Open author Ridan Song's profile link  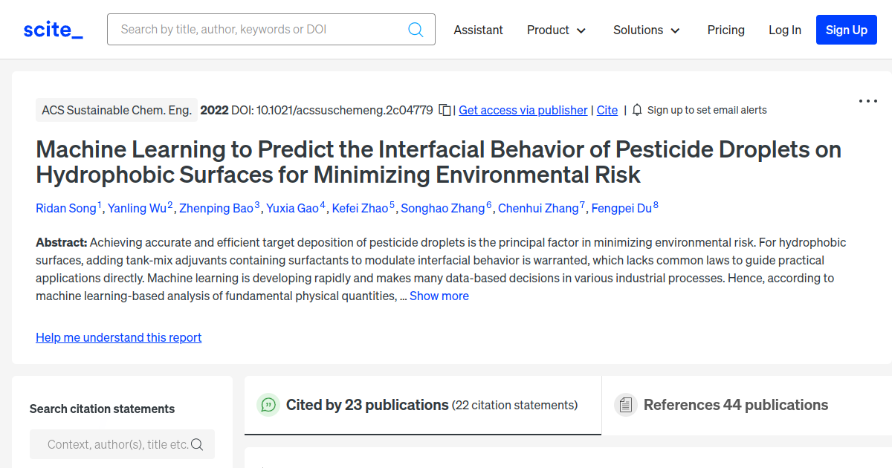[66, 208]
